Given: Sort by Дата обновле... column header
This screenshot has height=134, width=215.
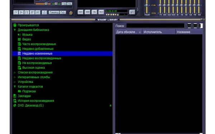Looking at the screenshot, I should pyautogui.click(x=129, y=32).
